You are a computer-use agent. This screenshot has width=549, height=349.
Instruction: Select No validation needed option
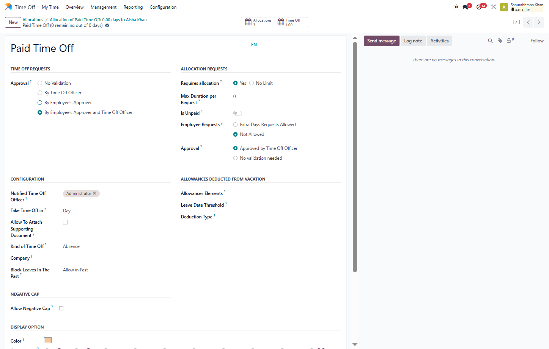pos(236,158)
